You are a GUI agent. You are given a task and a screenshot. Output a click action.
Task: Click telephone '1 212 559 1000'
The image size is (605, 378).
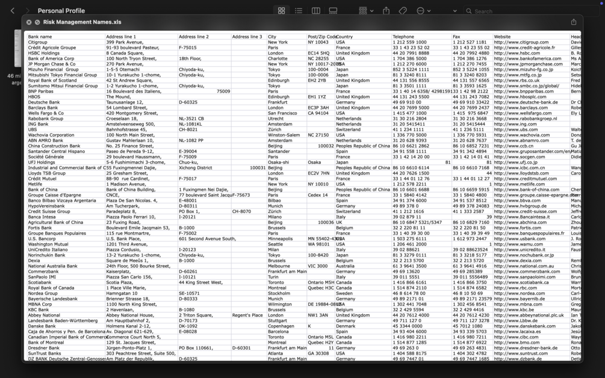(409, 42)
